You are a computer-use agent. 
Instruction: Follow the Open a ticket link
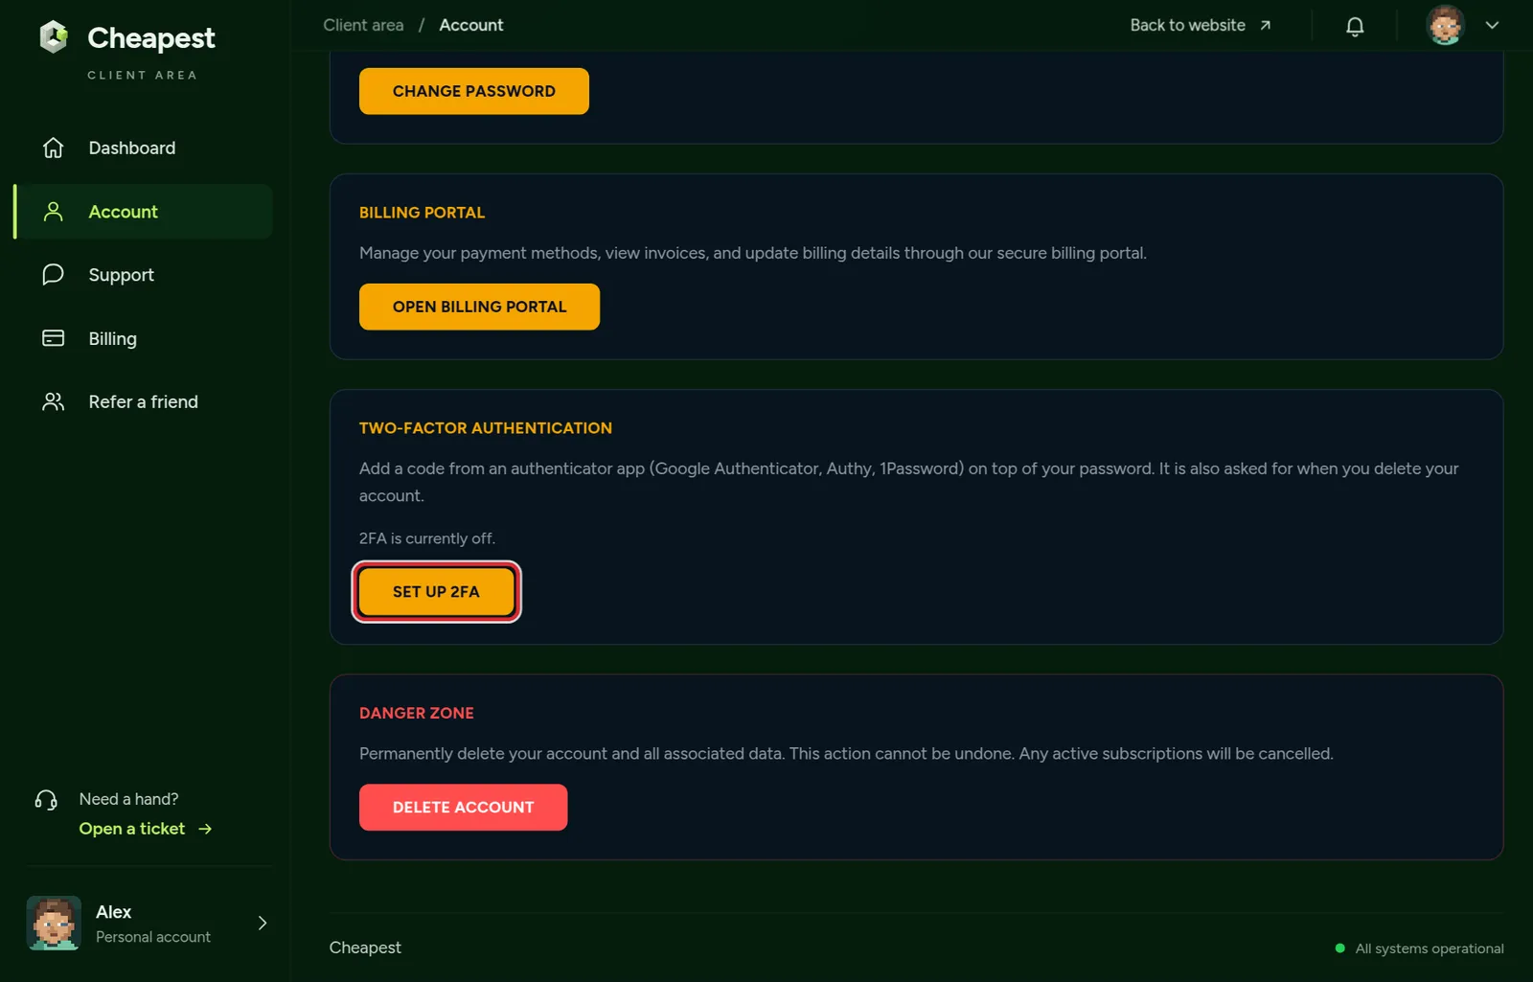[x=146, y=829]
